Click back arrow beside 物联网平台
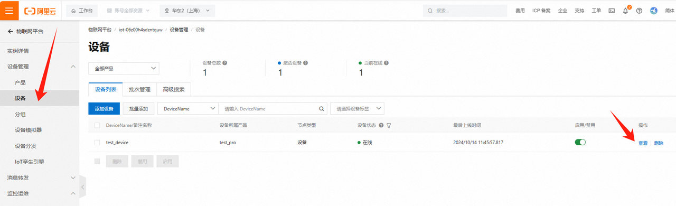Image resolution: width=676 pixels, height=206 pixels. [10, 32]
